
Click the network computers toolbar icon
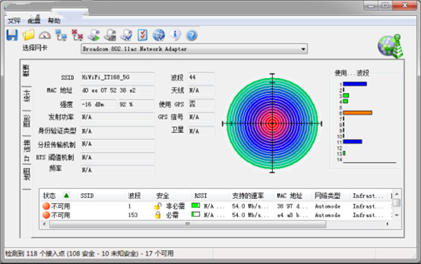point(61,35)
